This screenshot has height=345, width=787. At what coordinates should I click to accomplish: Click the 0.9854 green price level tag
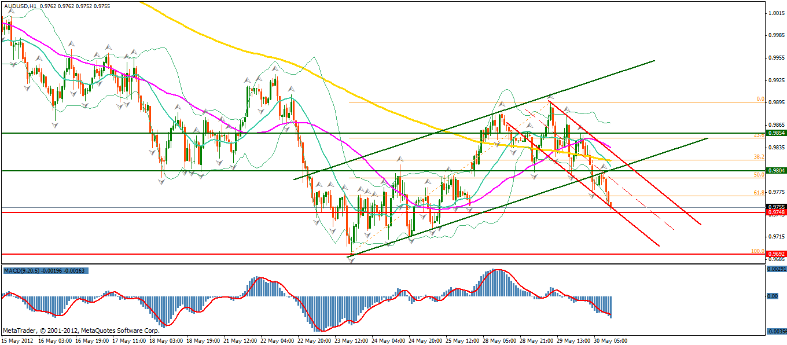tap(775, 133)
